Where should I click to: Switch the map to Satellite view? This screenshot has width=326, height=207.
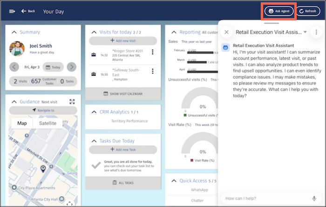tap(48, 123)
